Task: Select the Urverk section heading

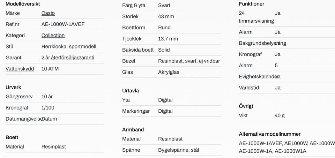Action: [13, 87]
